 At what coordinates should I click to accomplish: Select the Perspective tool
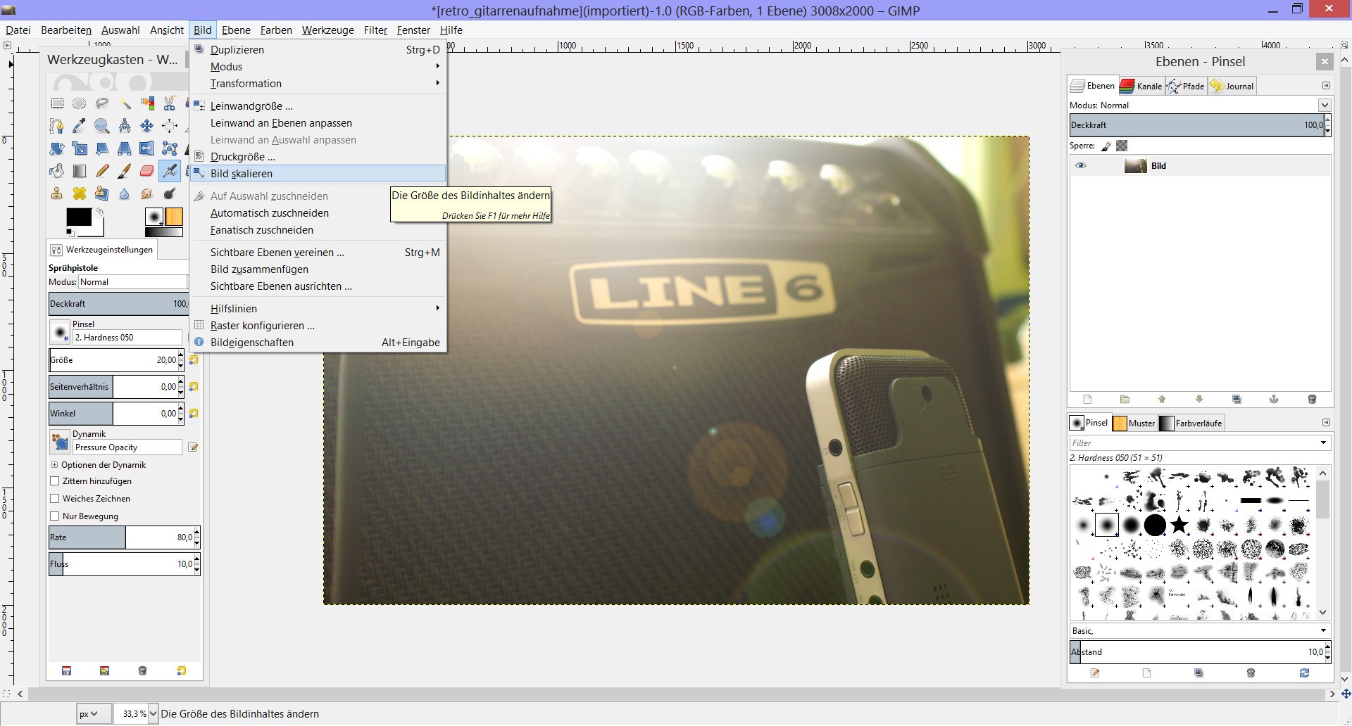125,148
